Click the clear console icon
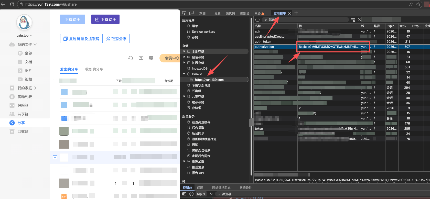 [x=191, y=194]
